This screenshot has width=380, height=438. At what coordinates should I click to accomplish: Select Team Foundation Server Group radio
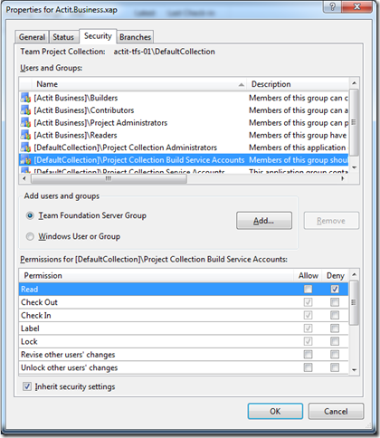coord(30,215)
